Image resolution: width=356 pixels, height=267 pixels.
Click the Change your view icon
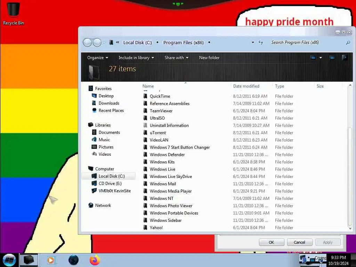(313, 58)
